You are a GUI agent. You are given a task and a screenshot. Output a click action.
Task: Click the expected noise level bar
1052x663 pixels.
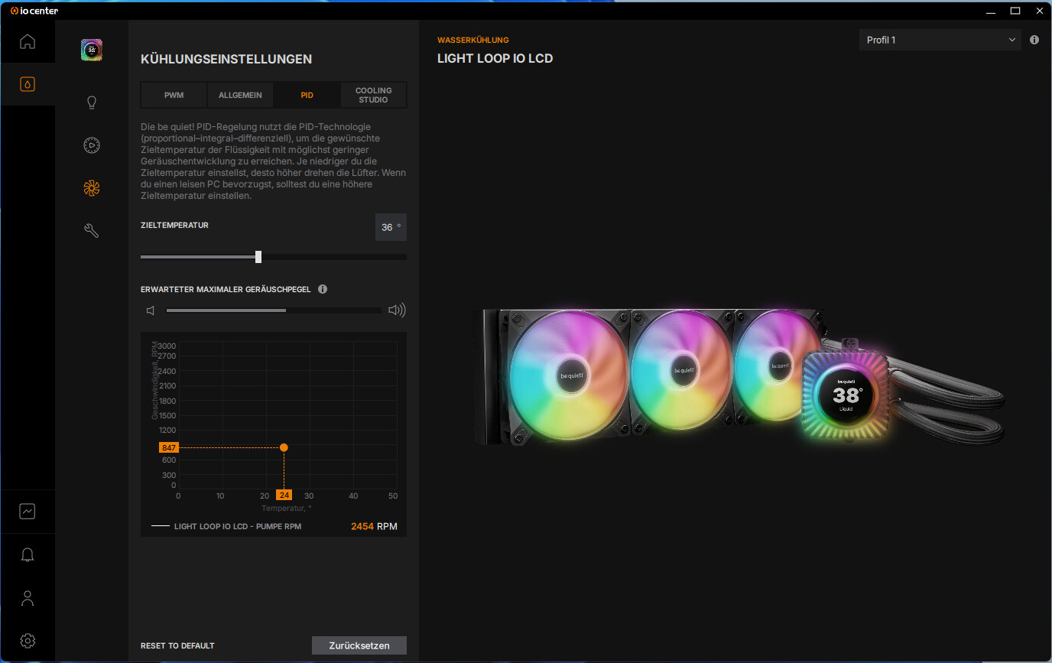click(274, 310)
